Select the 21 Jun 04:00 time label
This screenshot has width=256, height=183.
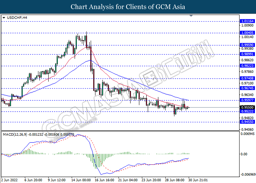click(x=128, y=180)
